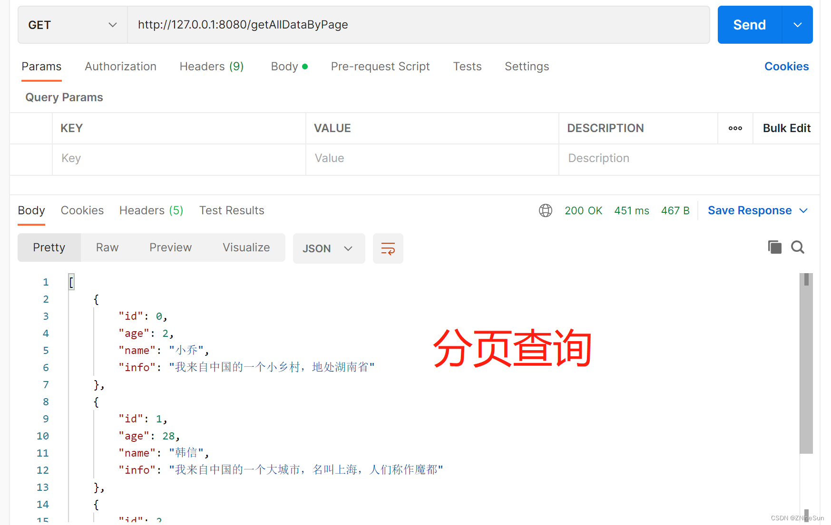Open the Tests tab
This screenshot has height=525, width=831.
coord(467,67)
